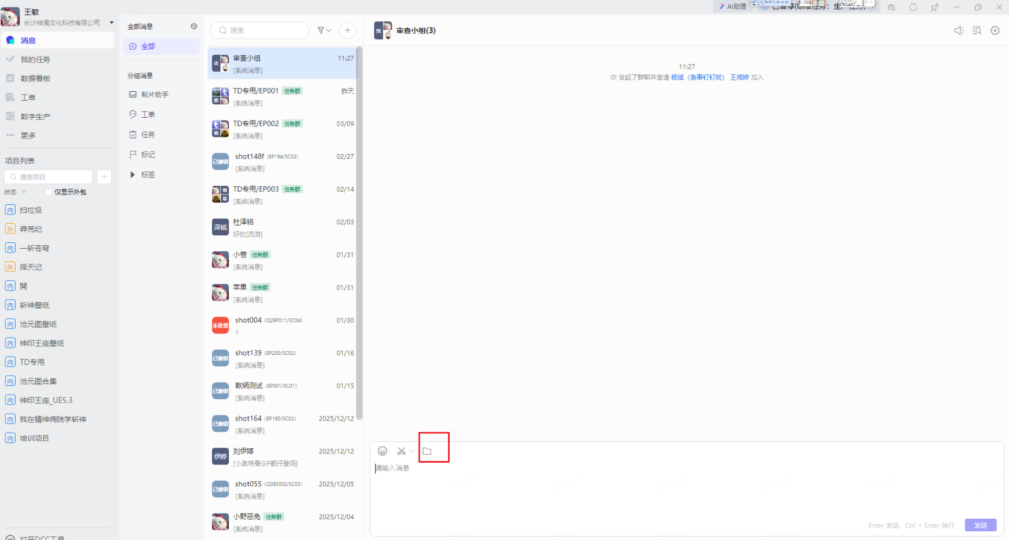
Task: Open the shot055 conversation
Action: pos(283,490)
